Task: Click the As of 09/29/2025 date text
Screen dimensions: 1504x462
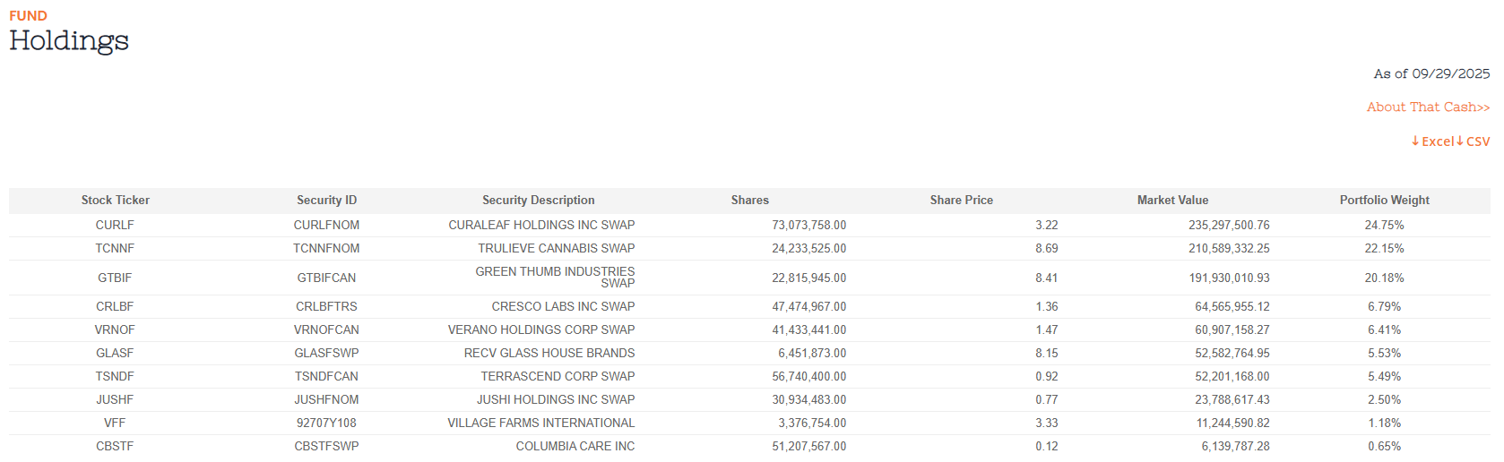Action: pyautogui.click(x=1431, y=74)
